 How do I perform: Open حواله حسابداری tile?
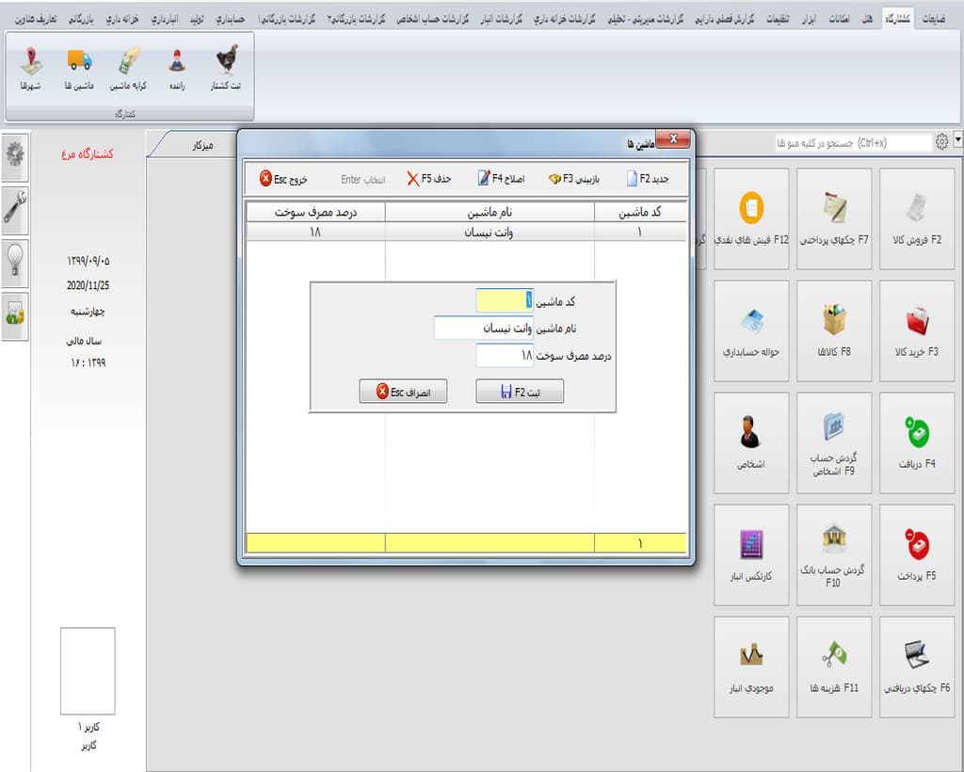[751, 330]
